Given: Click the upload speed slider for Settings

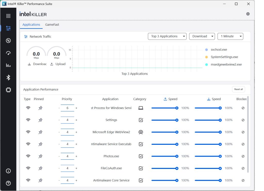Looking at the screenshot, I should 164,120.
